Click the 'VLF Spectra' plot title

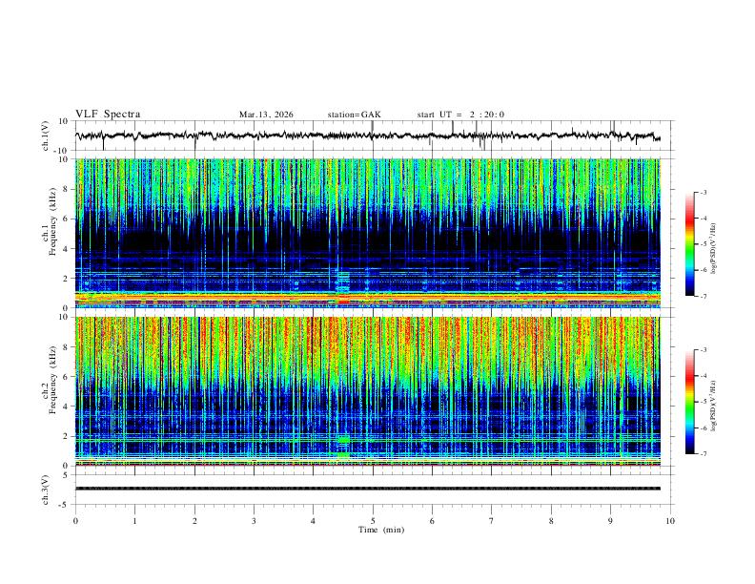coord(108,115)
